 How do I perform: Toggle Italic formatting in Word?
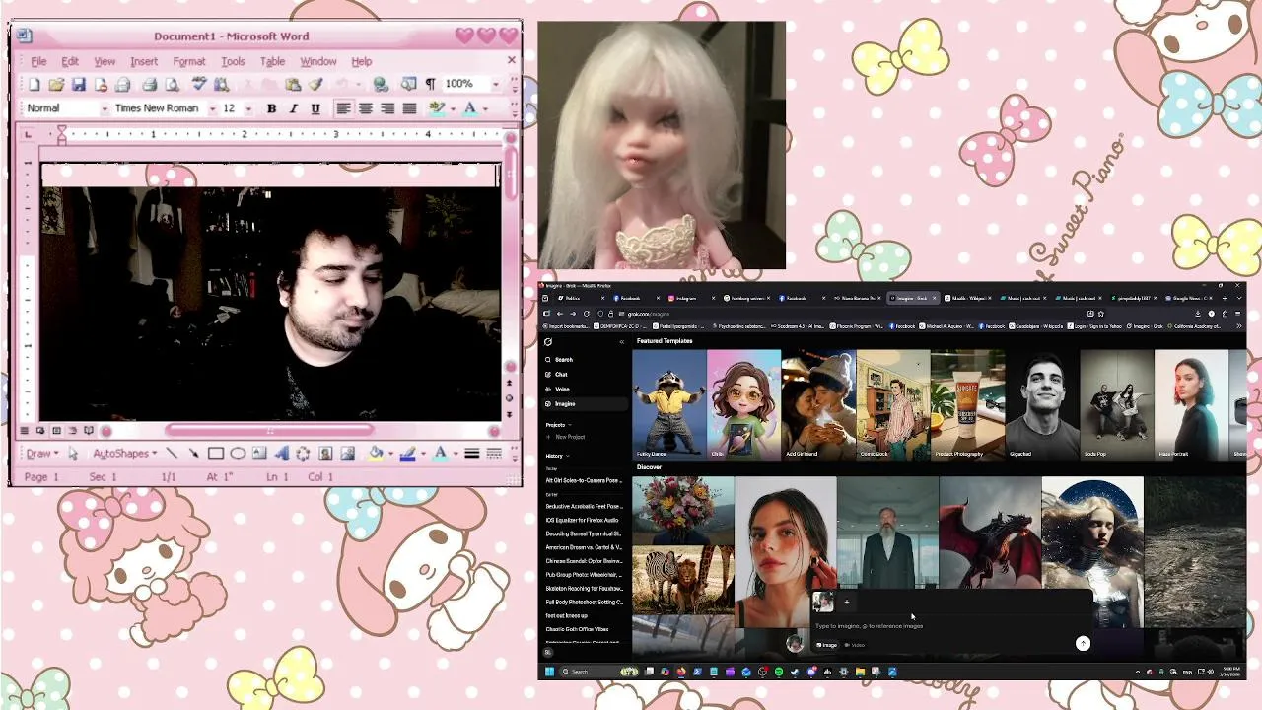pyautogui.click(x=293, y=108)
